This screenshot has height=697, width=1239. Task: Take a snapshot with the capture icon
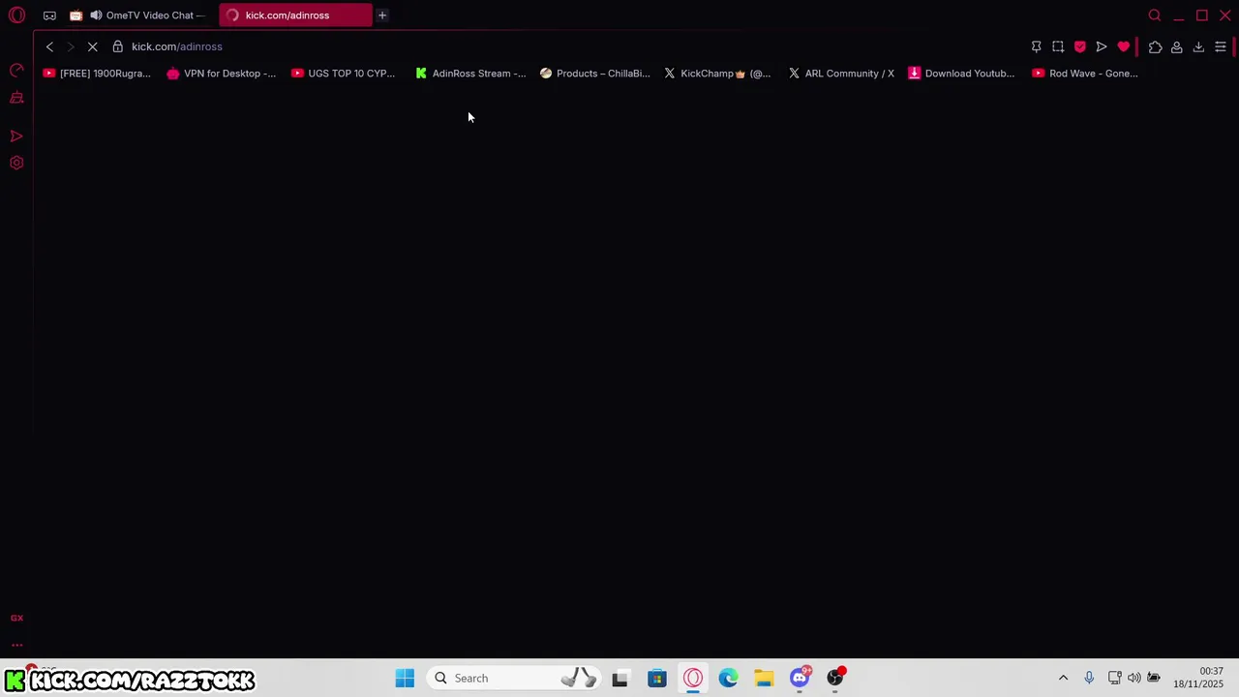pyautogui.click(x=1058, y=46)
